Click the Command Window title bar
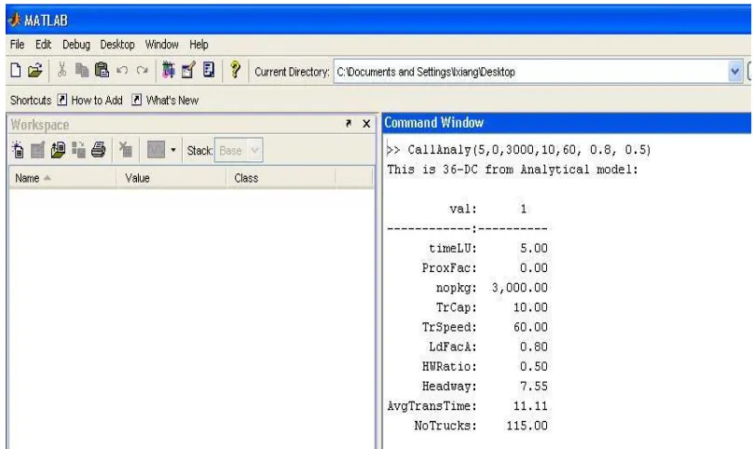Viewport: 753px width, 449px height. [567, 123]
